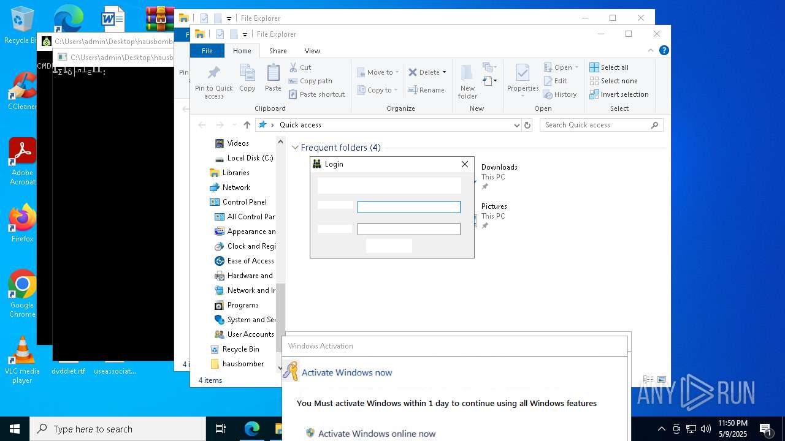Create a New folder
This screenshot has width=785, height=441.
(467, 81)
